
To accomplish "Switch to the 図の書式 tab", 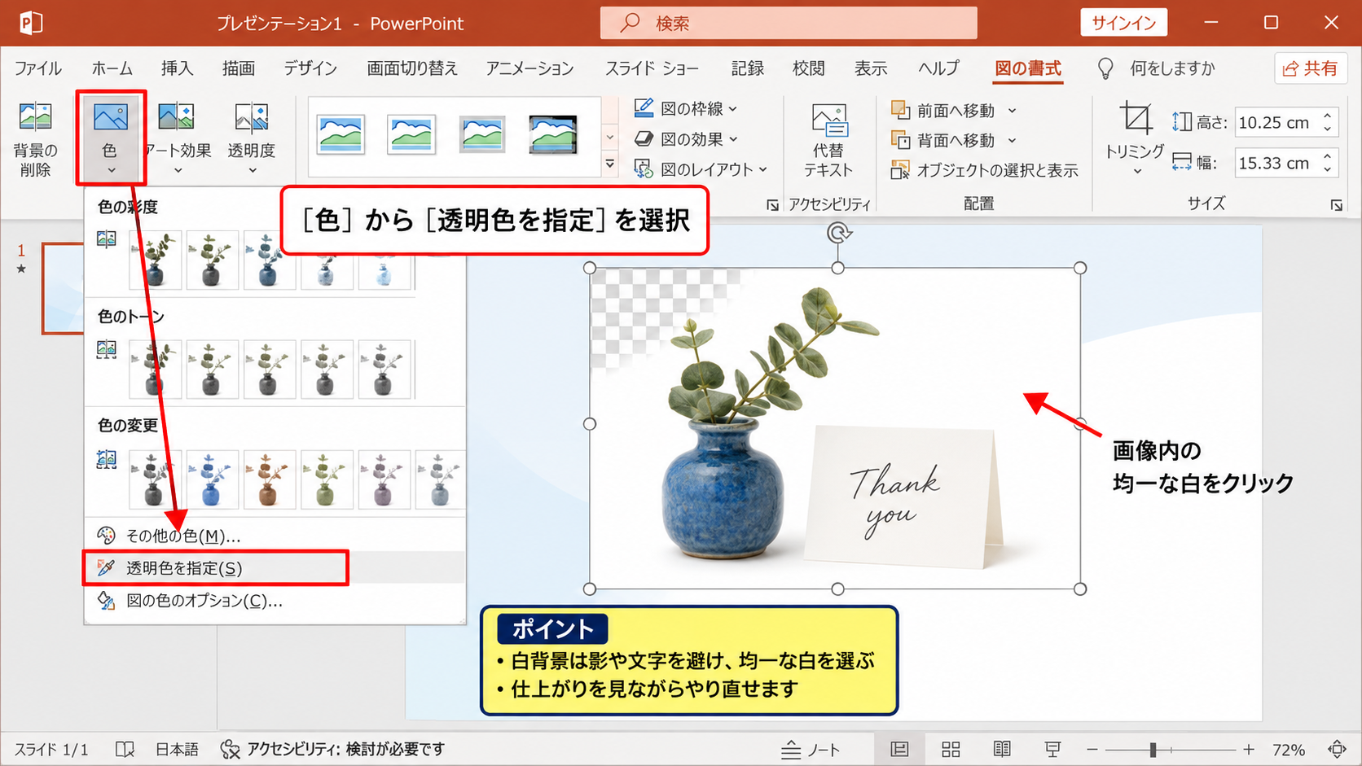I will 1028,68.
